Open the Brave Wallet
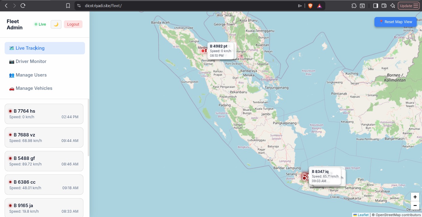422x217 pixels. [x=384, y=6]
